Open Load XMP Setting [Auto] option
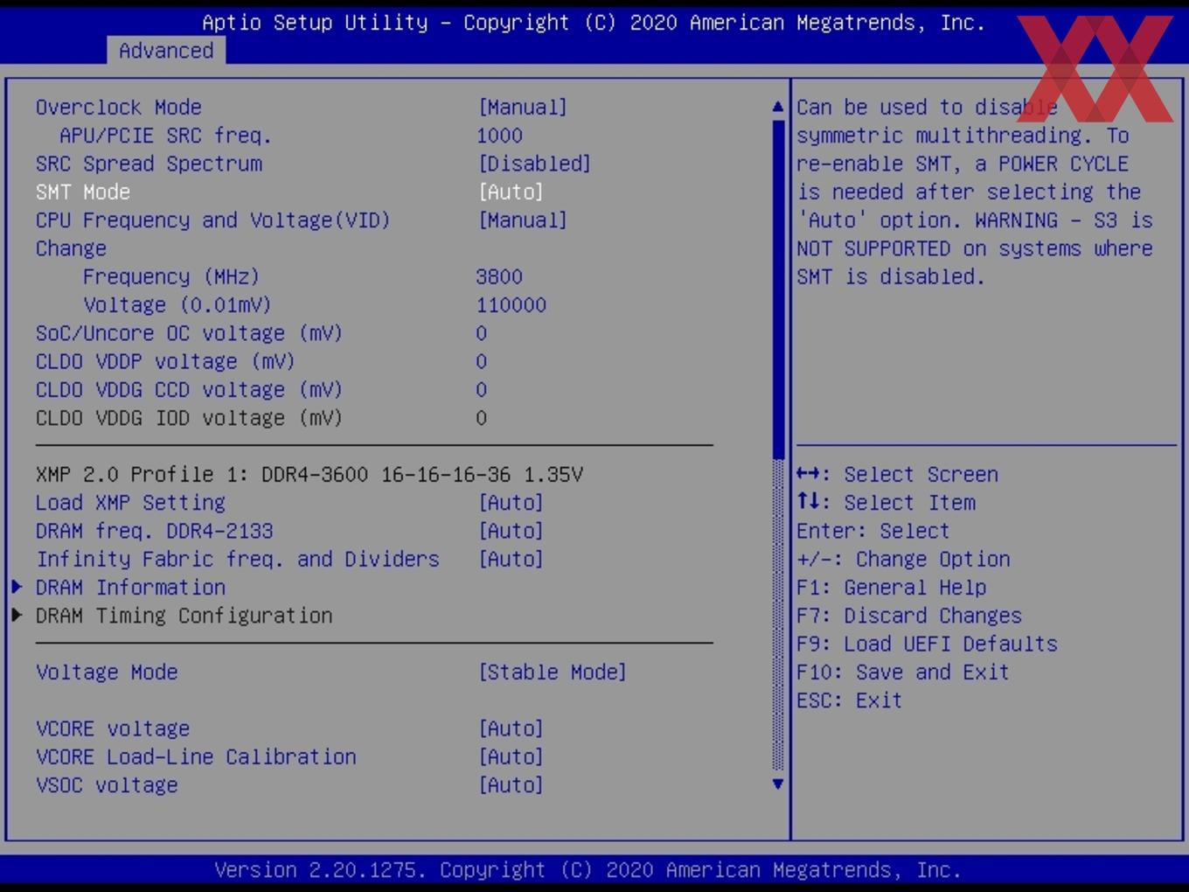The height and width of the screenshot is (892, 1189). [x=511, y=503]
